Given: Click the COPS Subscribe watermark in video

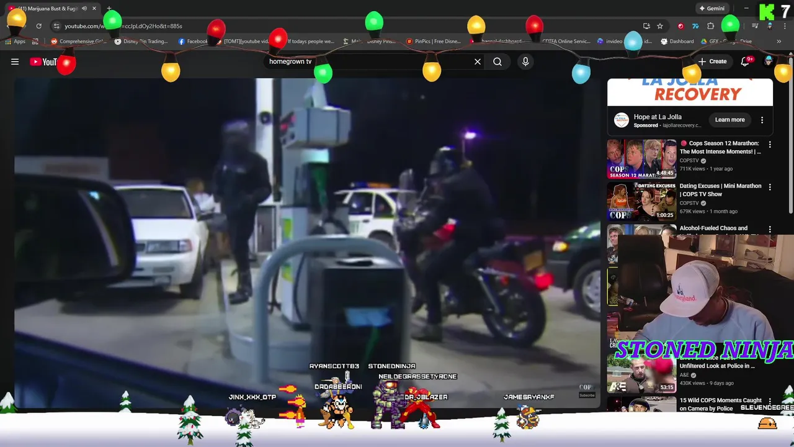Looking at the screenshot, I should 586,391.
